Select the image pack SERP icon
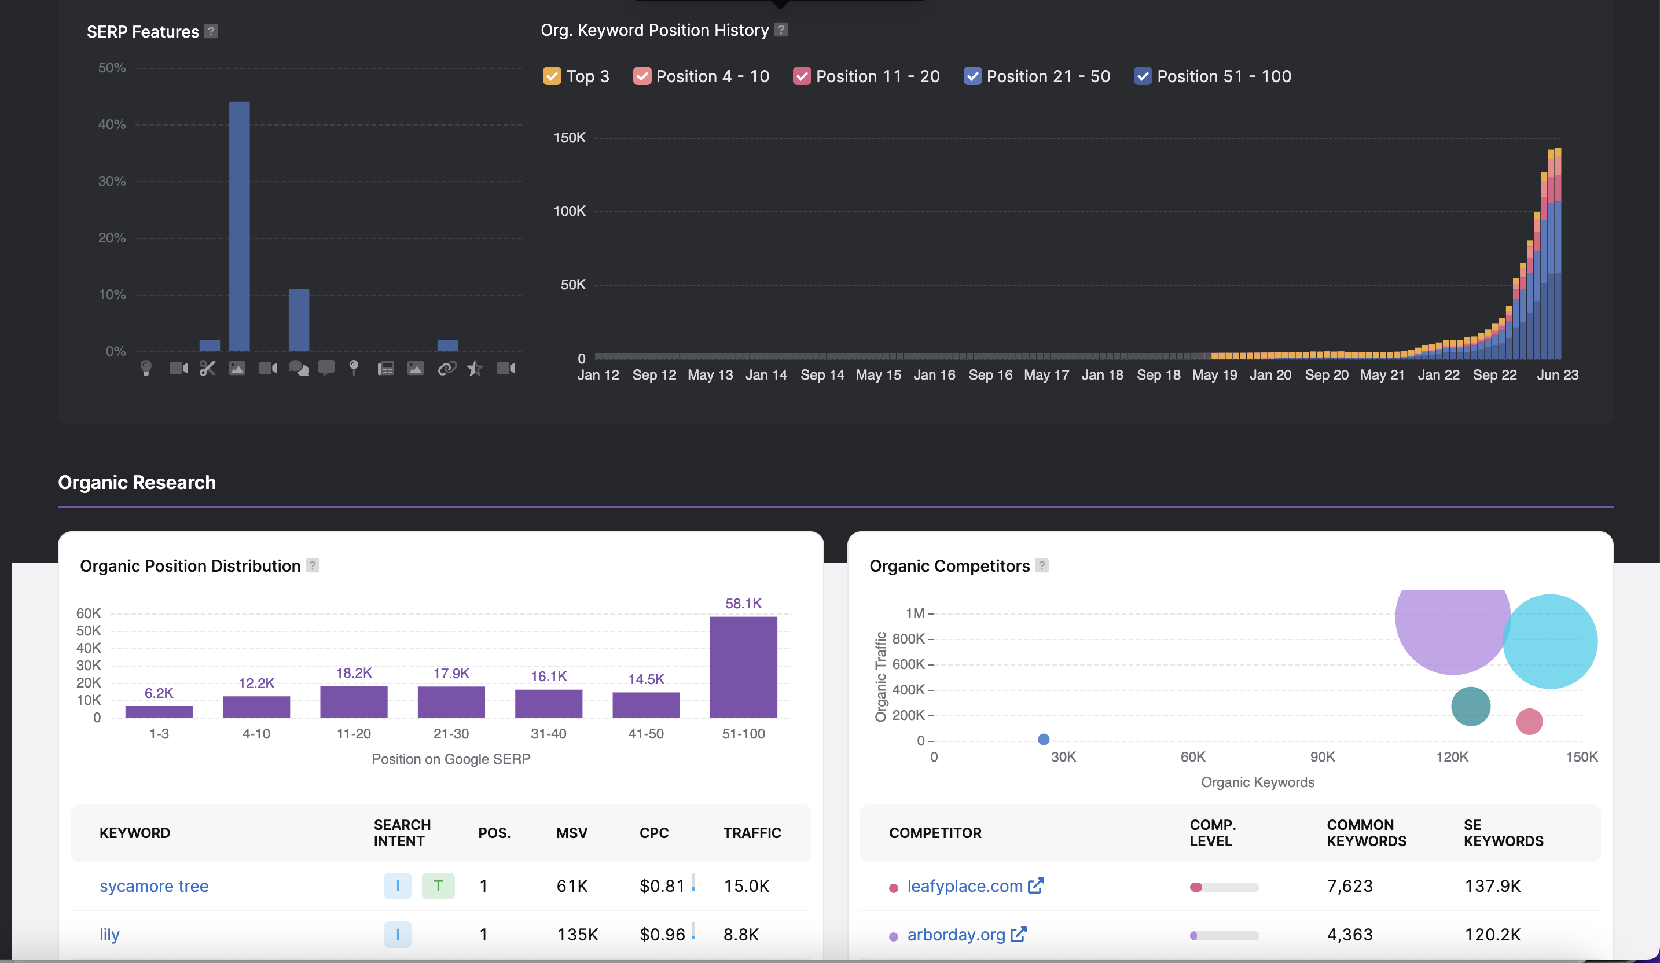Screen dimensions: 1660x963 237,367
